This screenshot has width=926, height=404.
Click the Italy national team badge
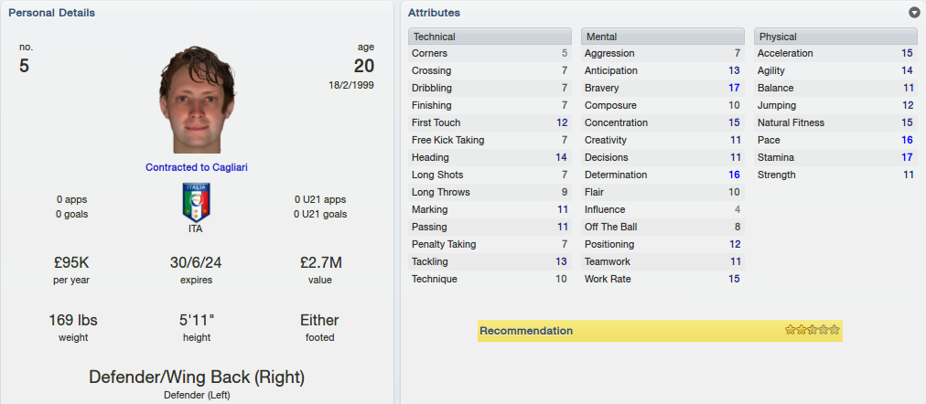click(196, 202)
